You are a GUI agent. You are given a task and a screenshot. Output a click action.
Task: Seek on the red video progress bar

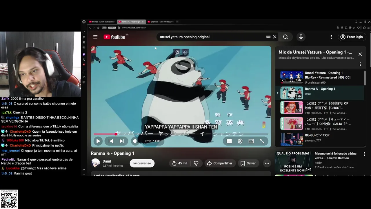tap(181, 134)
